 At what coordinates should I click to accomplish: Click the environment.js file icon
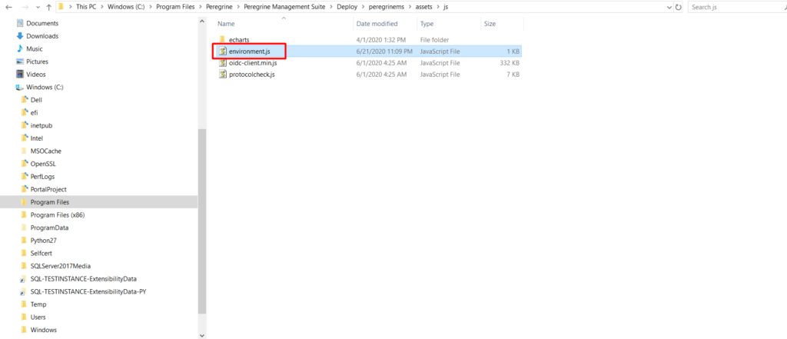223,51
